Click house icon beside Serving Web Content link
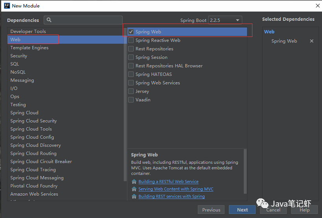 [x=134, y=189]
